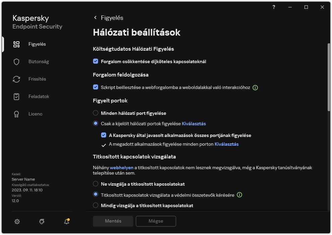This screenshot has height=235, width=332.
Task: Show notifications via the bell icon
Action: pos(66,222)
